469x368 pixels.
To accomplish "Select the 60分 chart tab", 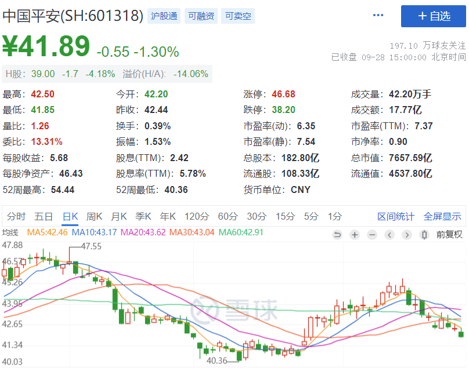I will coord(228,216).
